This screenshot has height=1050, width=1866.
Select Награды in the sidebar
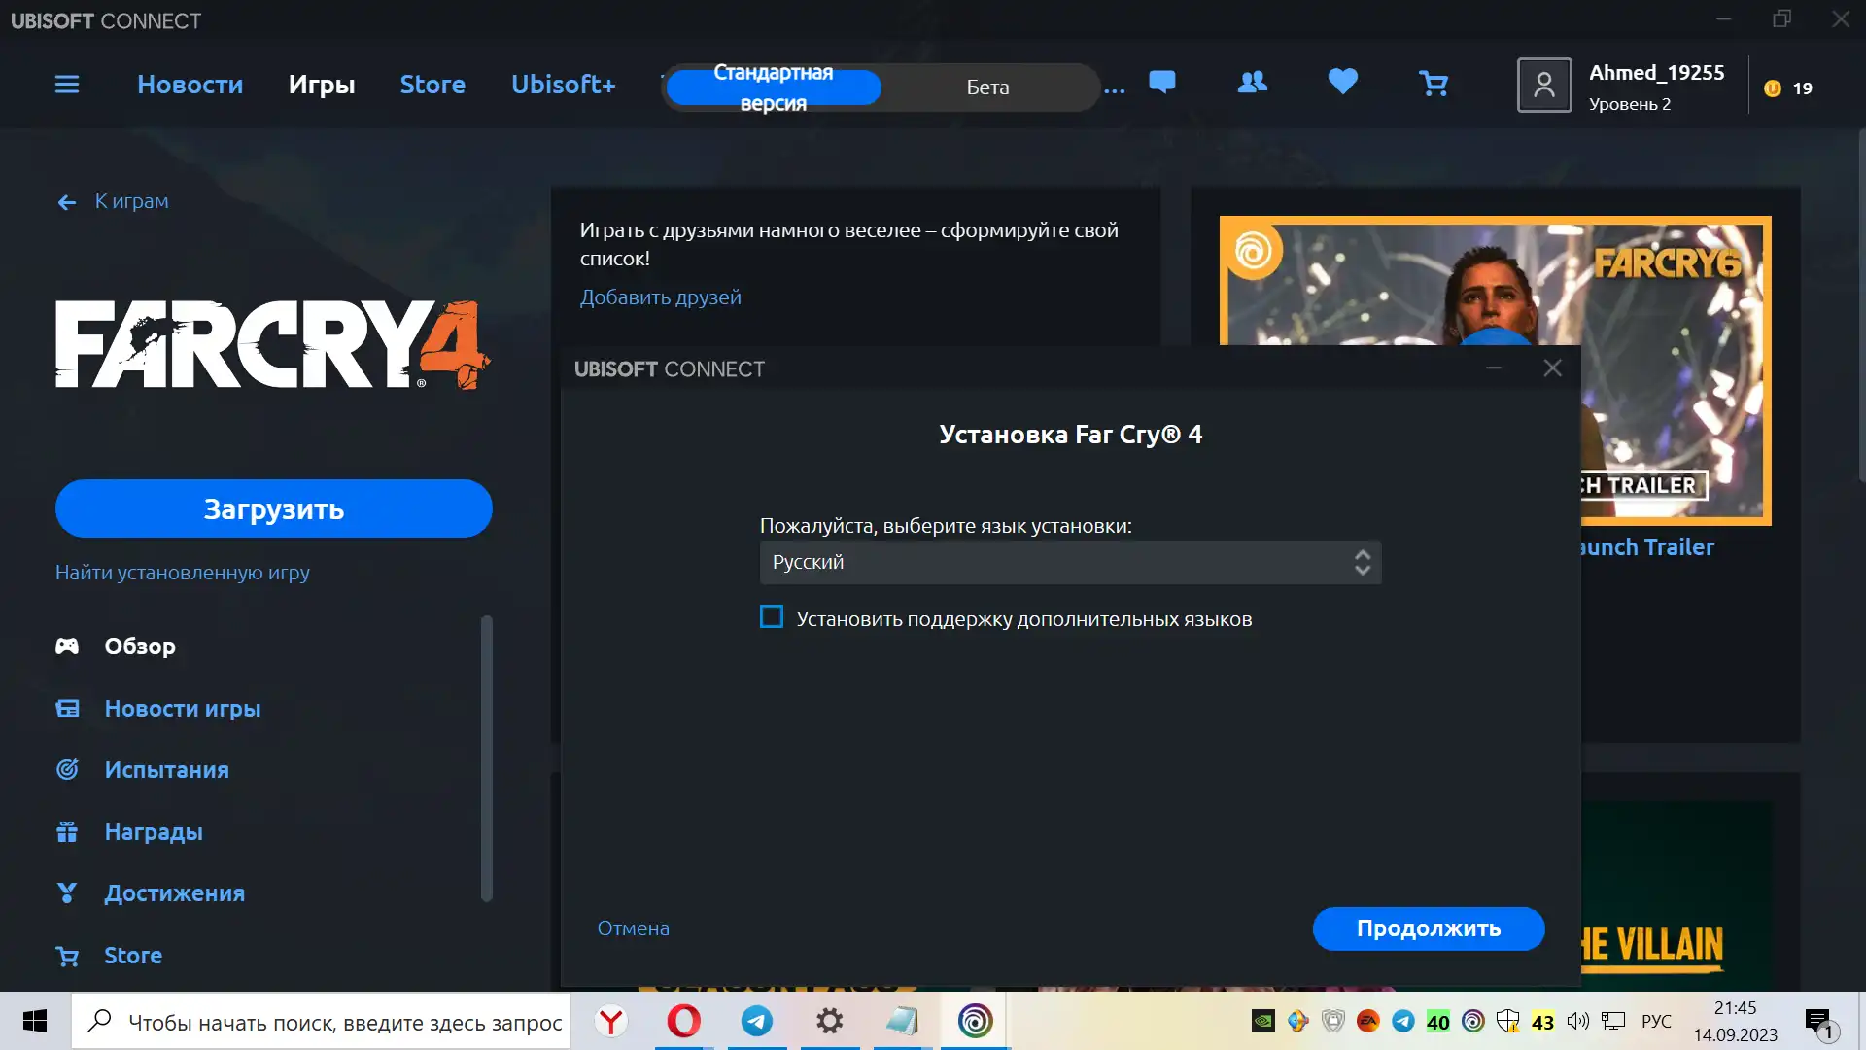154,832
